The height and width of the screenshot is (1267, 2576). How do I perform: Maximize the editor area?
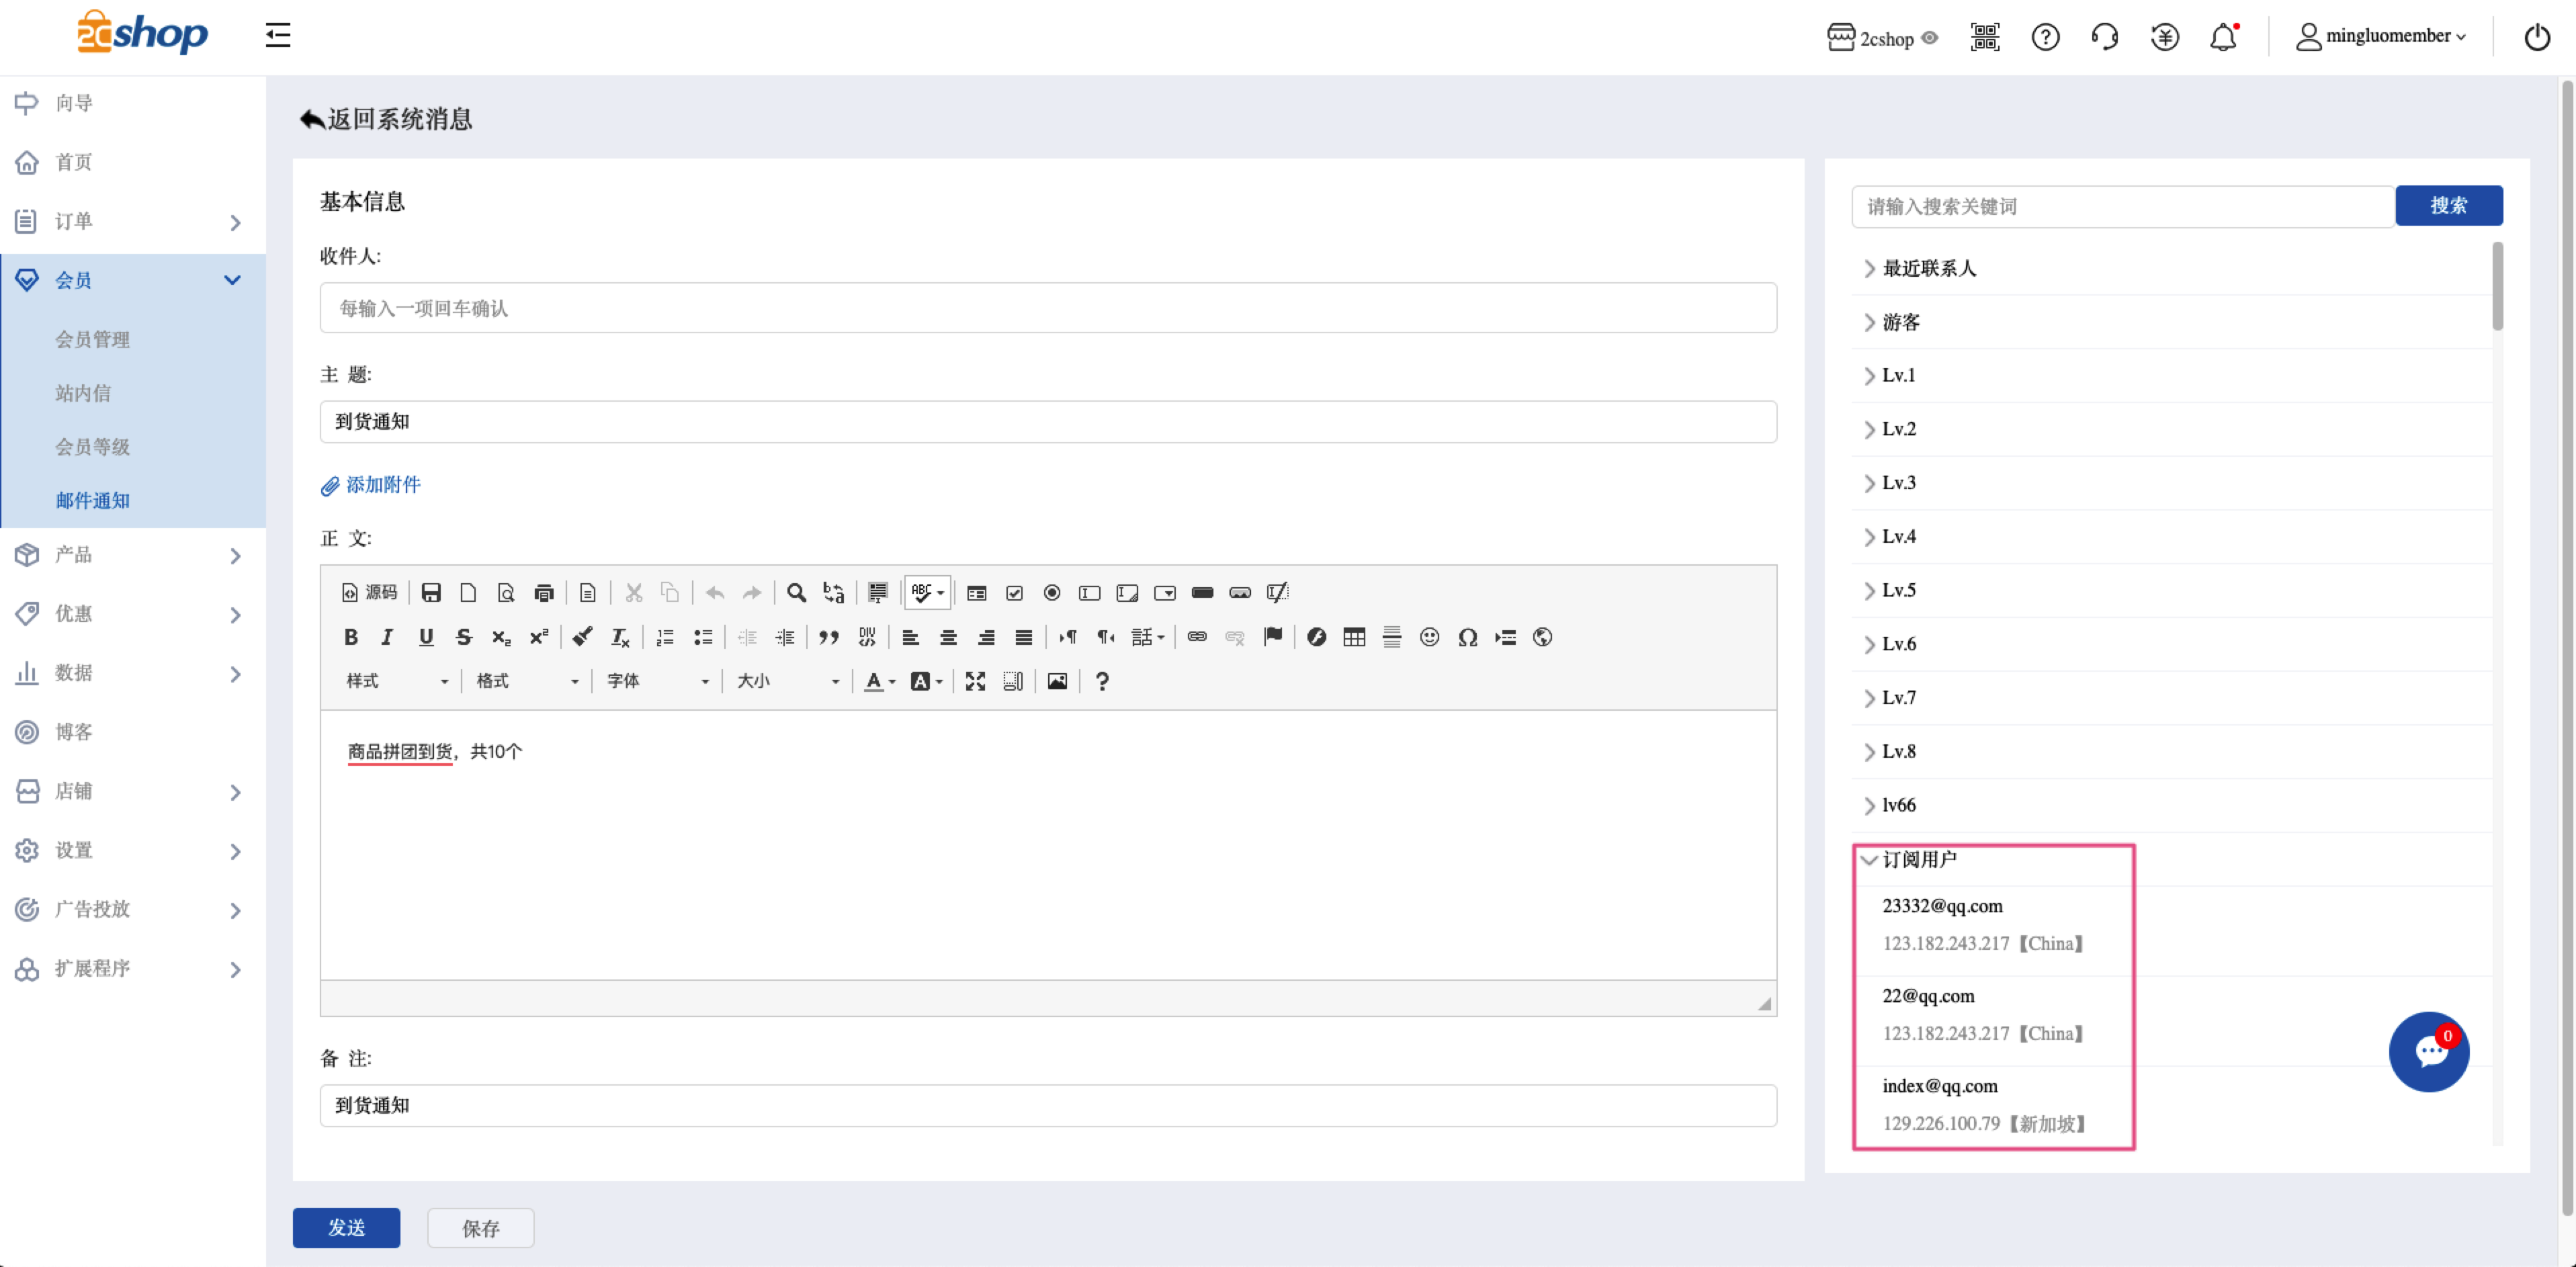(x=975, y=681)
